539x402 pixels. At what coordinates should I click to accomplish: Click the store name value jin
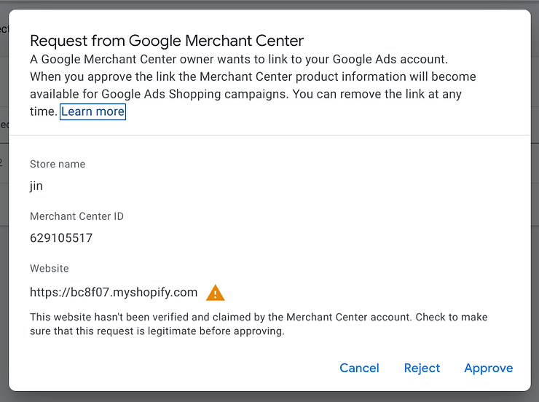click(36, 186)
